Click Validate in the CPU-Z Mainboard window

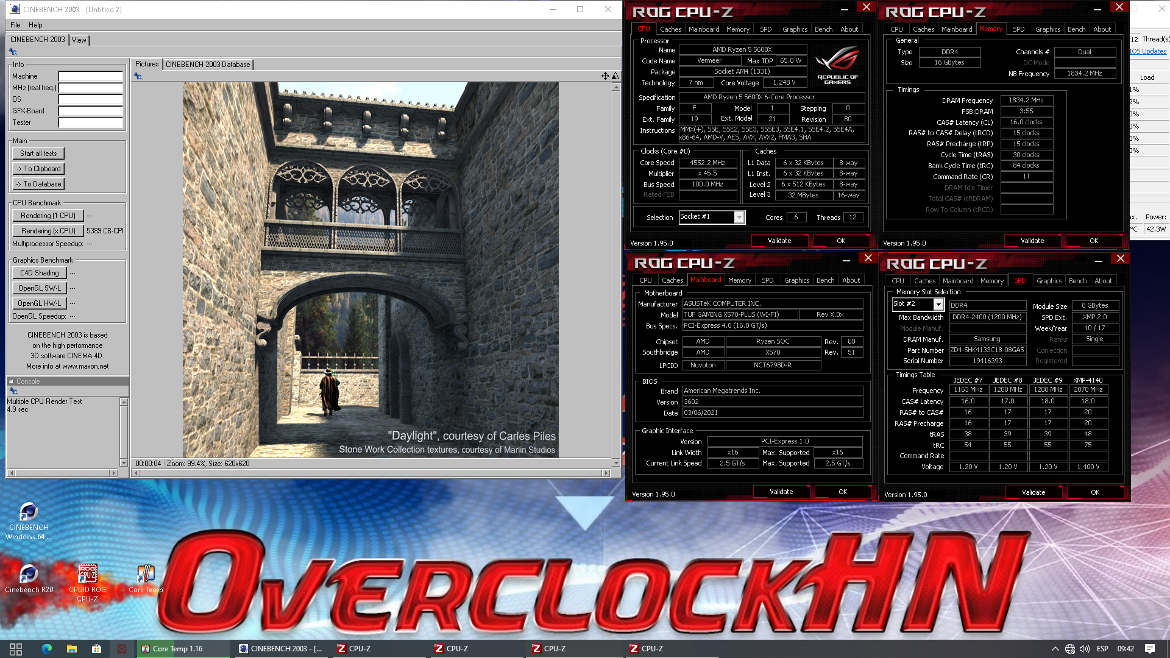point(781,492)
